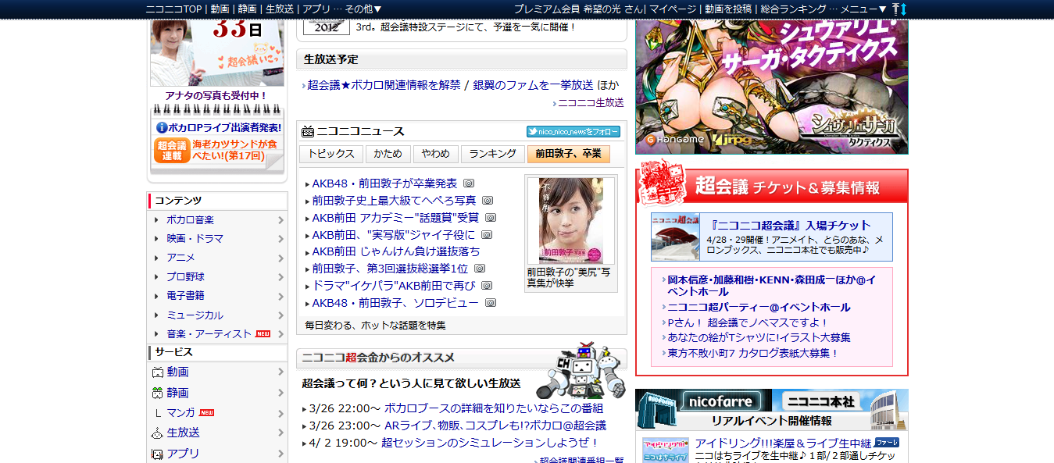This screenshot has width=1054, height=463.
Task: Open 銀翼のファムを一挙放送 link
Action: coord(533,85)
